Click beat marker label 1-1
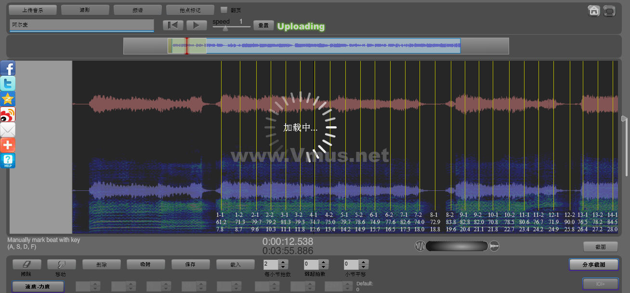Screen dimensions: 630x293 [220, 215]
